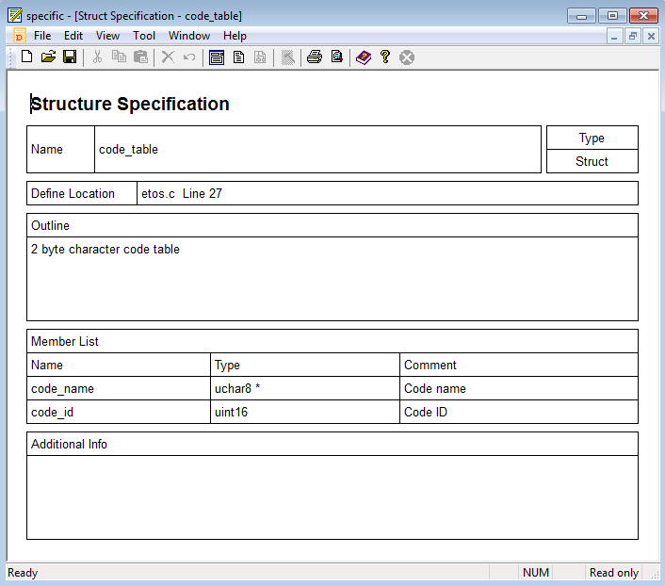665x586 pixels.
Task: Click the Paste clipboard icon
Action: pos(140,57)
